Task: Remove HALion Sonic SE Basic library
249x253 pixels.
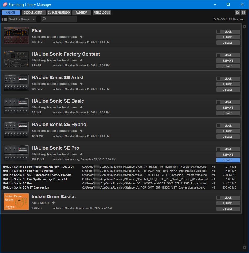Action: (228, 108)
